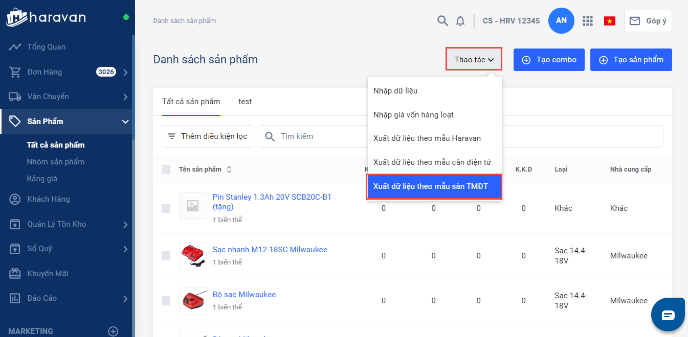Screen dimensions: 688x337
Task: Click the AN user avatar
Action: (x=561, y=21)
